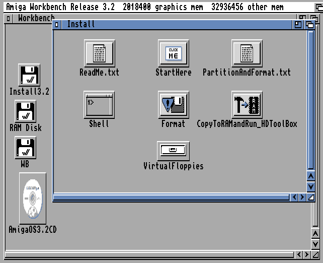Select the Format tool icon
Screen dimensions: 323x263
(173, 104)
